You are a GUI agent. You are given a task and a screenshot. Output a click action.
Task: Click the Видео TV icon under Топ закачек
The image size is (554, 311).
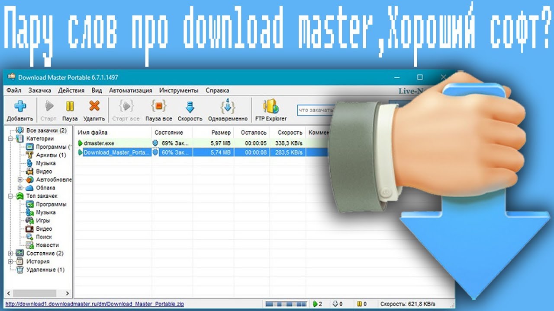29,229
